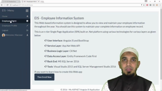The width and height of the screenshot is (162, 91).
Task: Click the red Opera extension icon
Action: point(147,5)
